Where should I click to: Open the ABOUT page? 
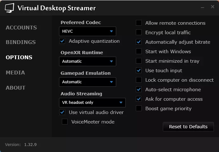[16, 88]
